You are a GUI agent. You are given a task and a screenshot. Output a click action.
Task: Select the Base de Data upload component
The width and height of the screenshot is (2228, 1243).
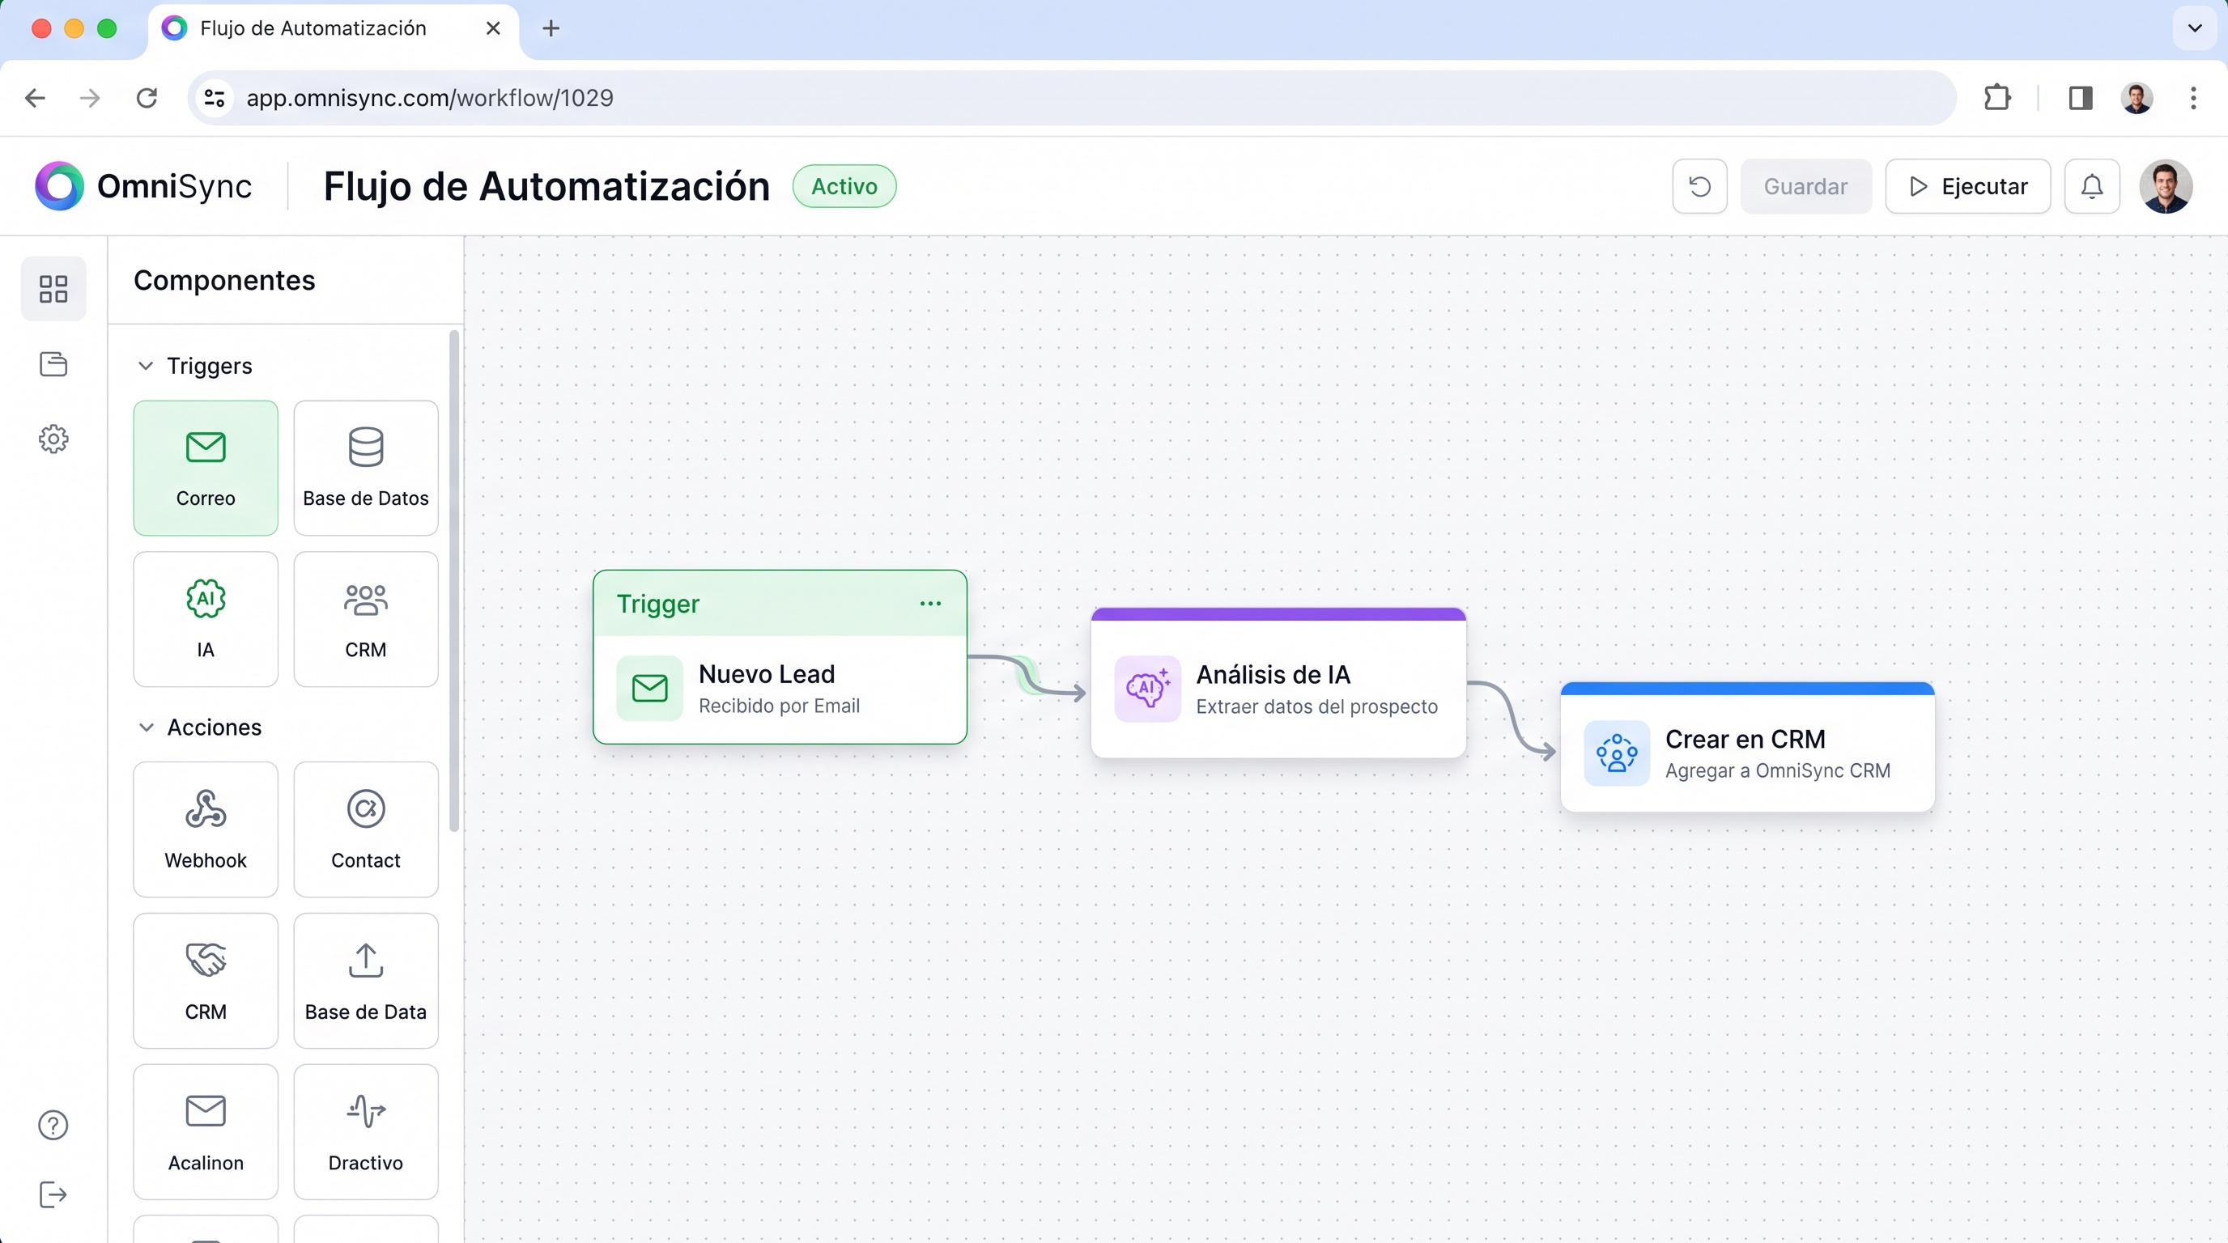366,980
